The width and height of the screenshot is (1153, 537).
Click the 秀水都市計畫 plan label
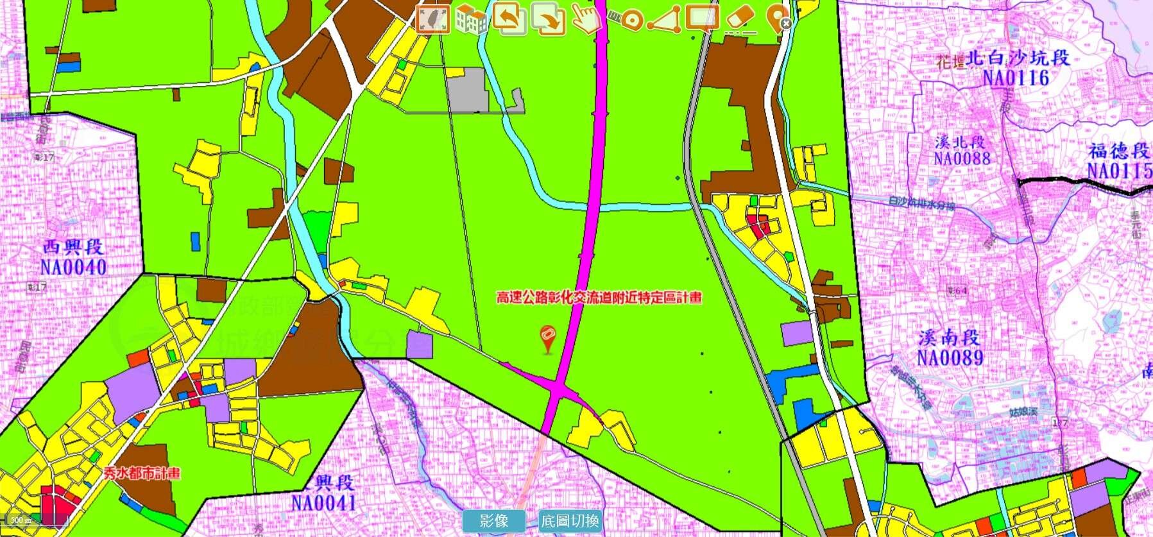(x=142, y=473)
